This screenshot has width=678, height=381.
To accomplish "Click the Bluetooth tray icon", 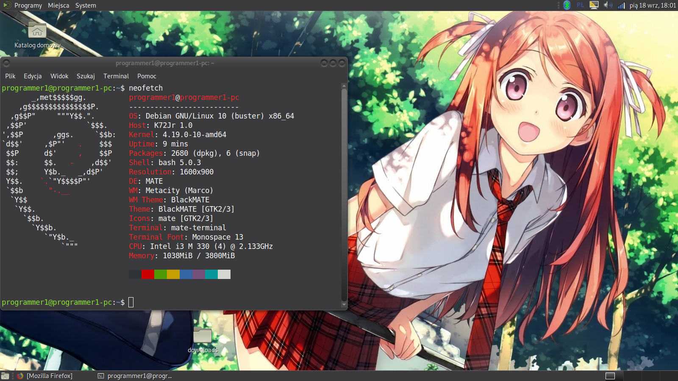I will 567,5.
